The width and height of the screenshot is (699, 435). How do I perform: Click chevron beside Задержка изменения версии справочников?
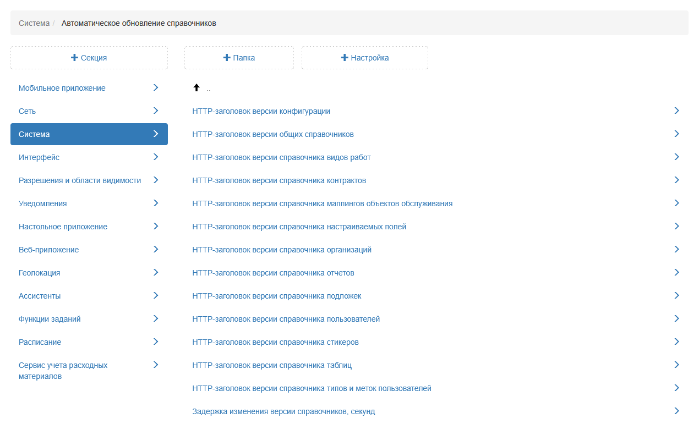[x=676, y=411]
